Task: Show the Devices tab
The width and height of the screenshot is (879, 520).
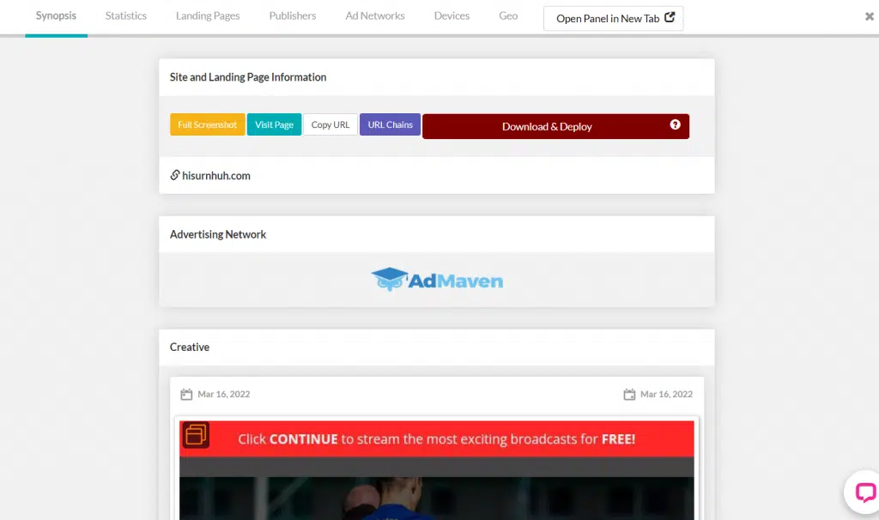Action: pyautogui.click(x=452, y=16)
